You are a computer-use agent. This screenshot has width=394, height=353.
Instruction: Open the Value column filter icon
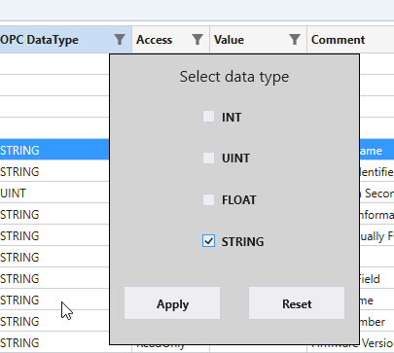(295, 40)
